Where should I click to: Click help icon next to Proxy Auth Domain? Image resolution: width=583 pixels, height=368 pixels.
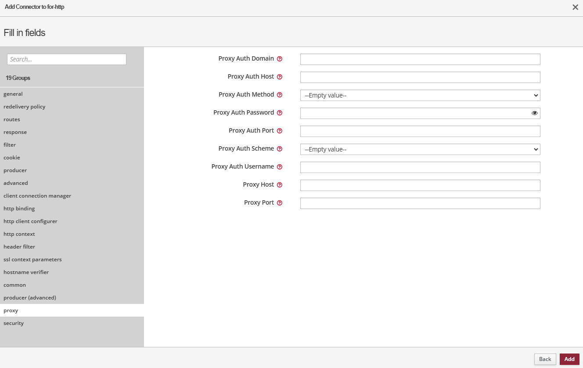[280, 59]
